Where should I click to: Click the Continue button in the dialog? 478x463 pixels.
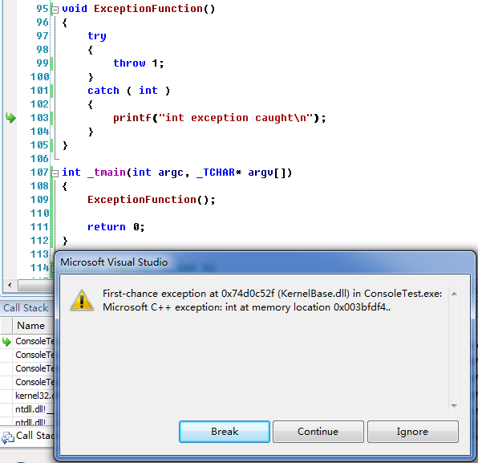[x=318, y=431]
